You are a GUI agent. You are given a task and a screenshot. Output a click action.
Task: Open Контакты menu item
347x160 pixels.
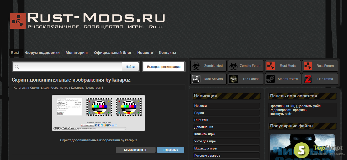167,53
